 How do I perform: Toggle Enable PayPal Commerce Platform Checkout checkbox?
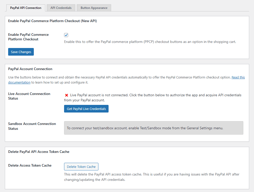(66, 35)
